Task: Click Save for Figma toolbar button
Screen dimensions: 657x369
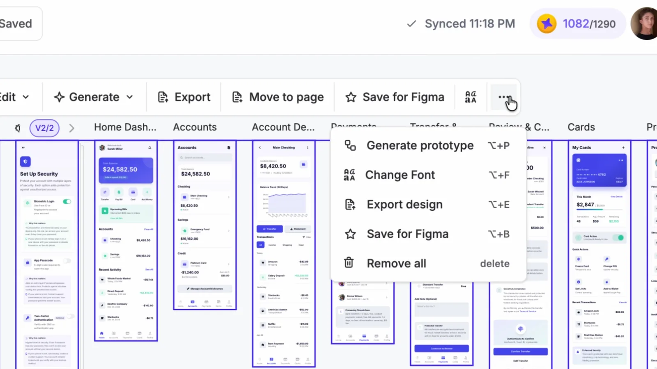Action: tap(395, 97)
